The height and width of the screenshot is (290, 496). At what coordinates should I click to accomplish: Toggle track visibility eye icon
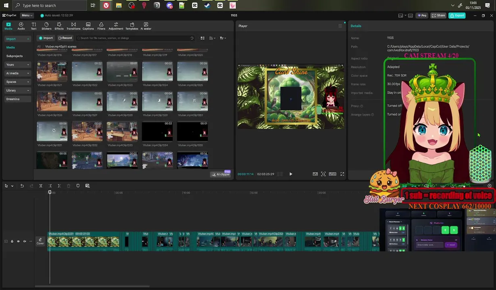pos(18,241)
